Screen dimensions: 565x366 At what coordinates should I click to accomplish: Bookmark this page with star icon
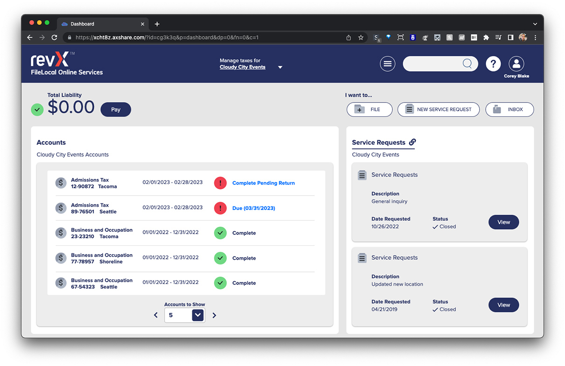(361, 38)
